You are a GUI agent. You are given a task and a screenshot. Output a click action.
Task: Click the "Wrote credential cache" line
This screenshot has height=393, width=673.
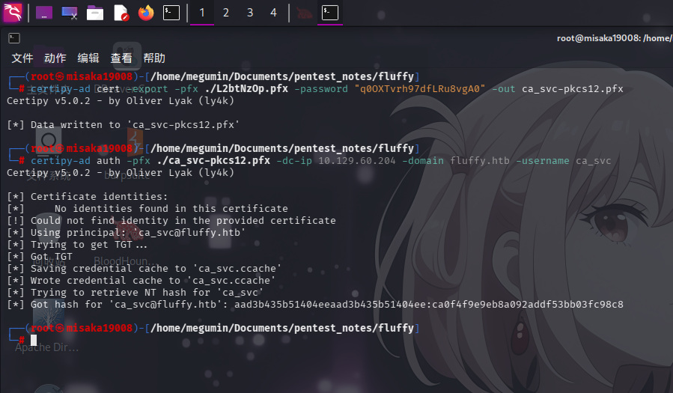point(141,281)
